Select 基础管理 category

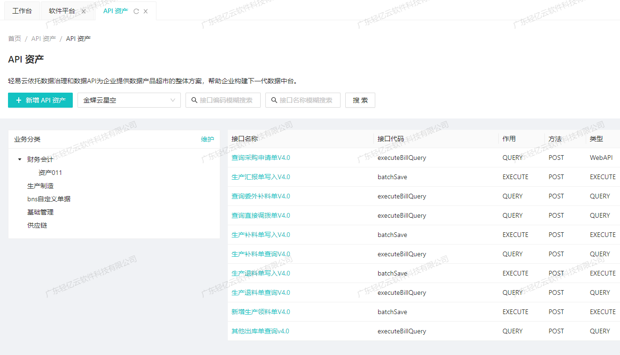click(40, 212)
